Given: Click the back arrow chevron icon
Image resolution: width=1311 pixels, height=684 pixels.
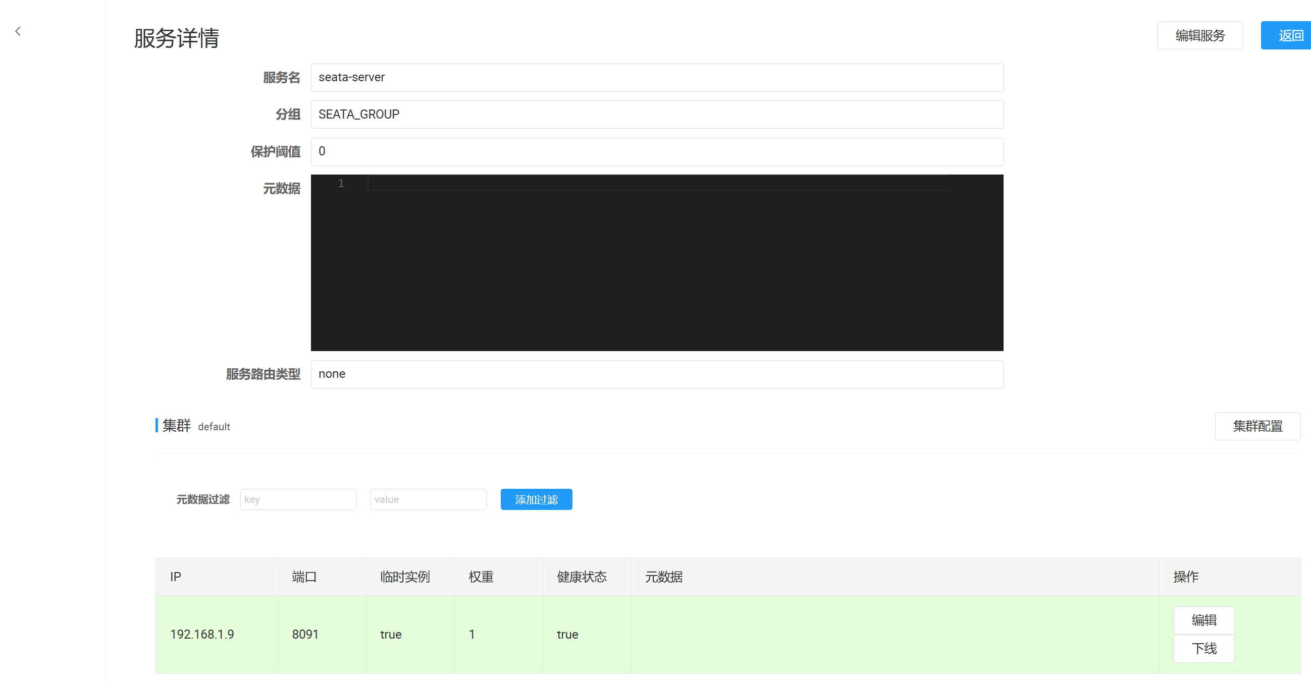Looking at the screenshot, I should 18,32.
